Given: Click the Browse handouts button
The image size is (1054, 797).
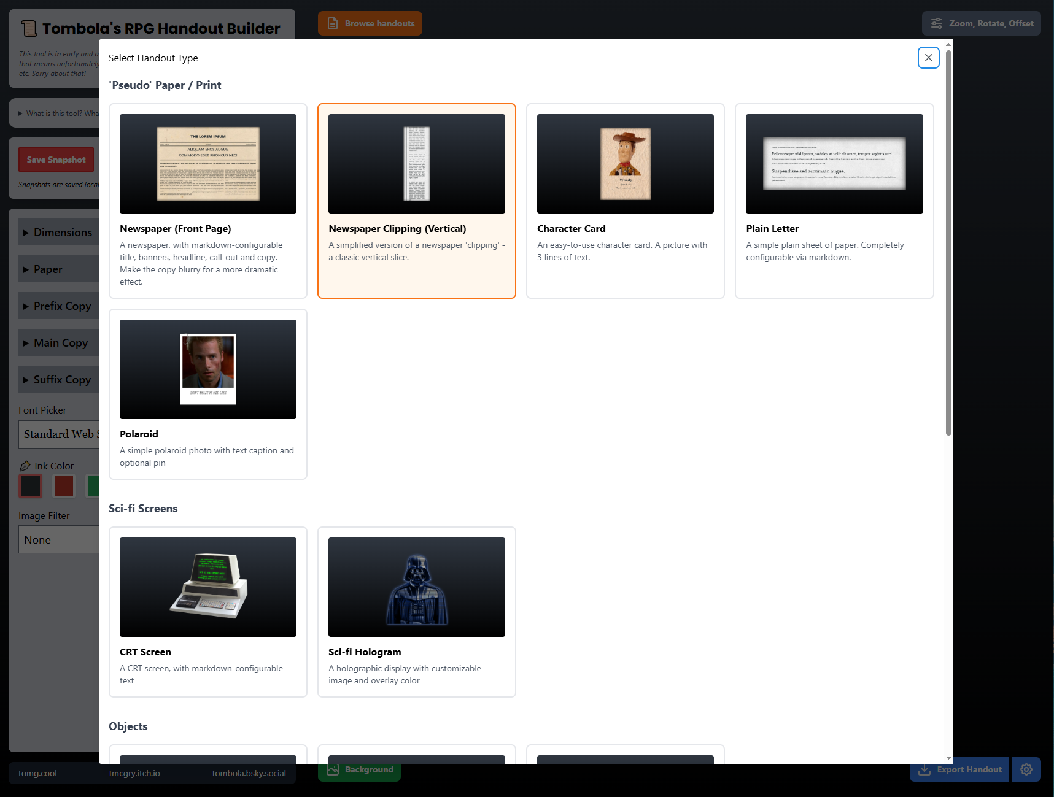Looking at the screenshot, I should point(370,23).
